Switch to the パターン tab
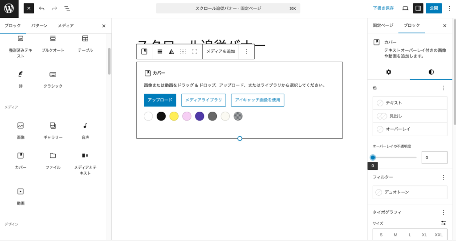Viewport: 456px width, 242px height. coord(39,25)
